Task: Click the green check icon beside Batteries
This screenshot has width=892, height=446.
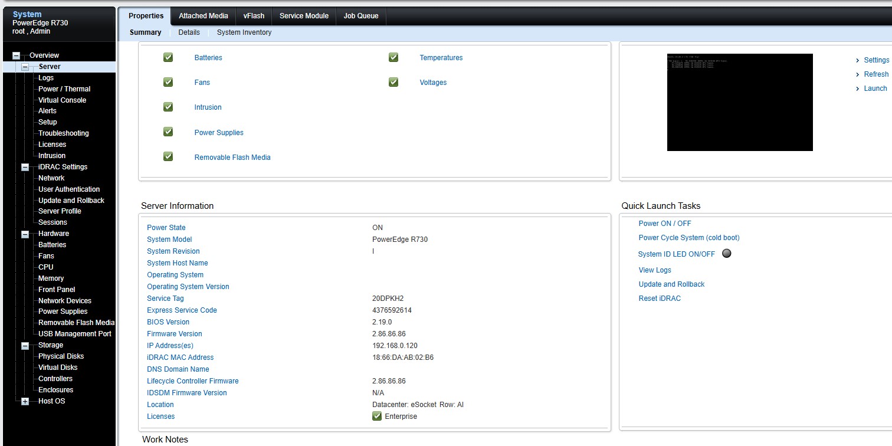Action: click(168, 57)
